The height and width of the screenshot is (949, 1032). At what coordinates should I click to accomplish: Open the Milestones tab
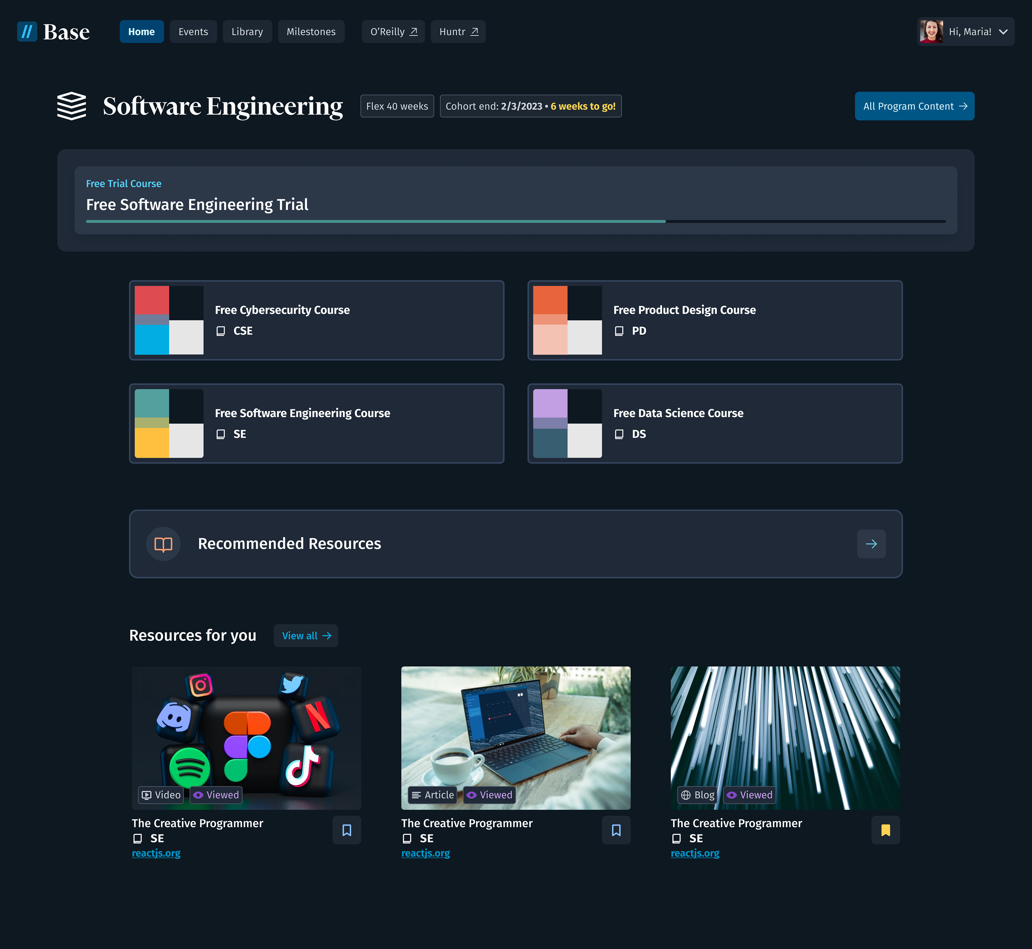(311, 32)
